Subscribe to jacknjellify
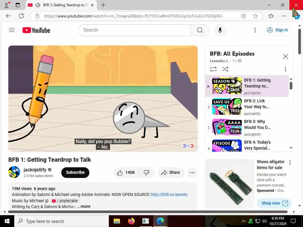303x227 pixels. point(75,172)
